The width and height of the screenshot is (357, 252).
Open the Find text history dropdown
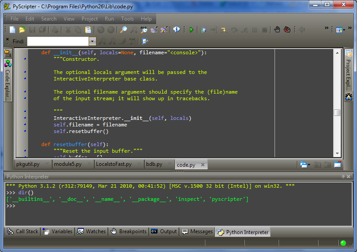92,41
